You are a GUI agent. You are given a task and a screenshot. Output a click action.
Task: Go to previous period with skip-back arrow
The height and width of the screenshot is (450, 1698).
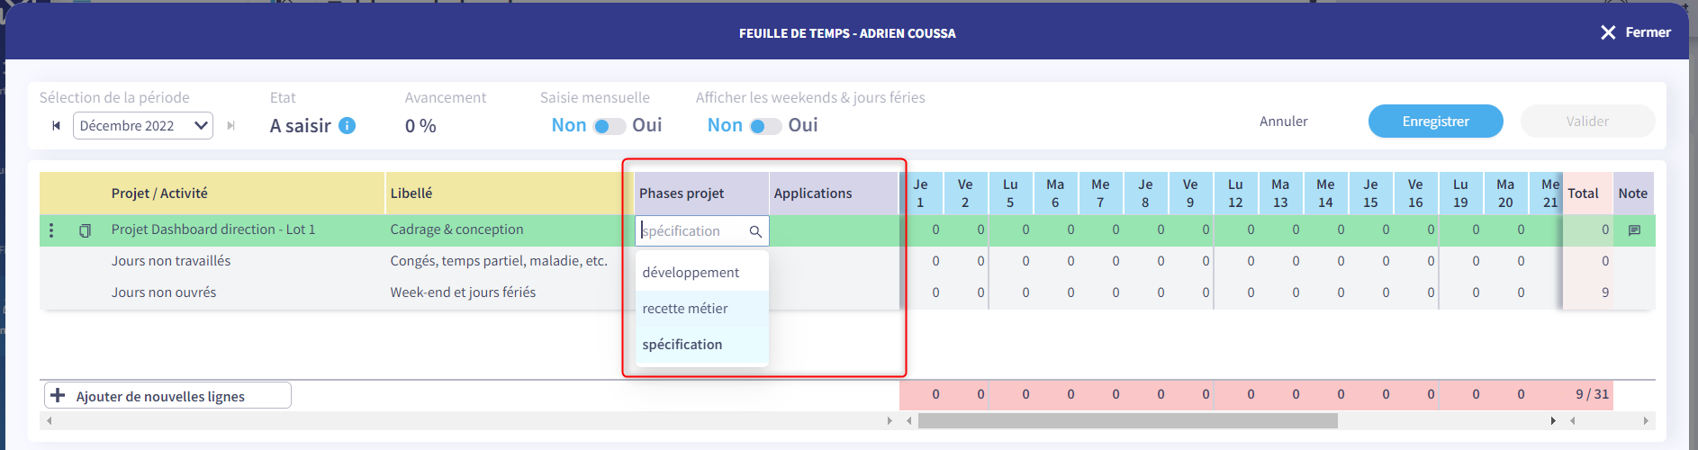pyautogui.click(x=57, y=126)
